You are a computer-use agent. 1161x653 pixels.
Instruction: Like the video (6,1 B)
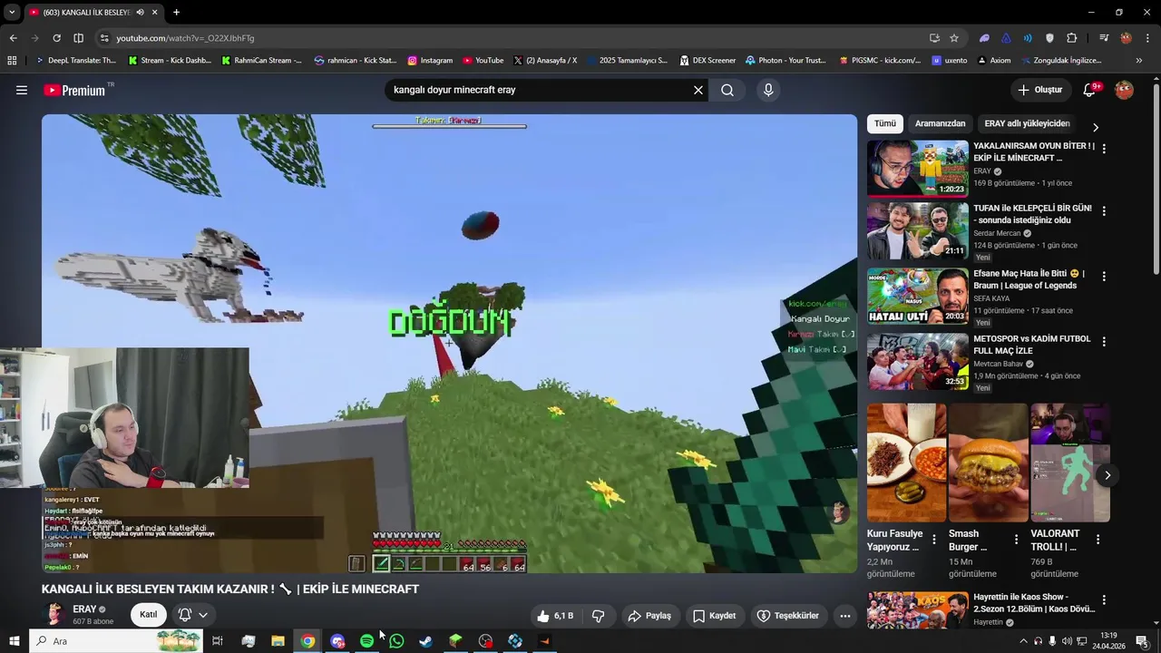pyautogui.click(x=554, y=616)
